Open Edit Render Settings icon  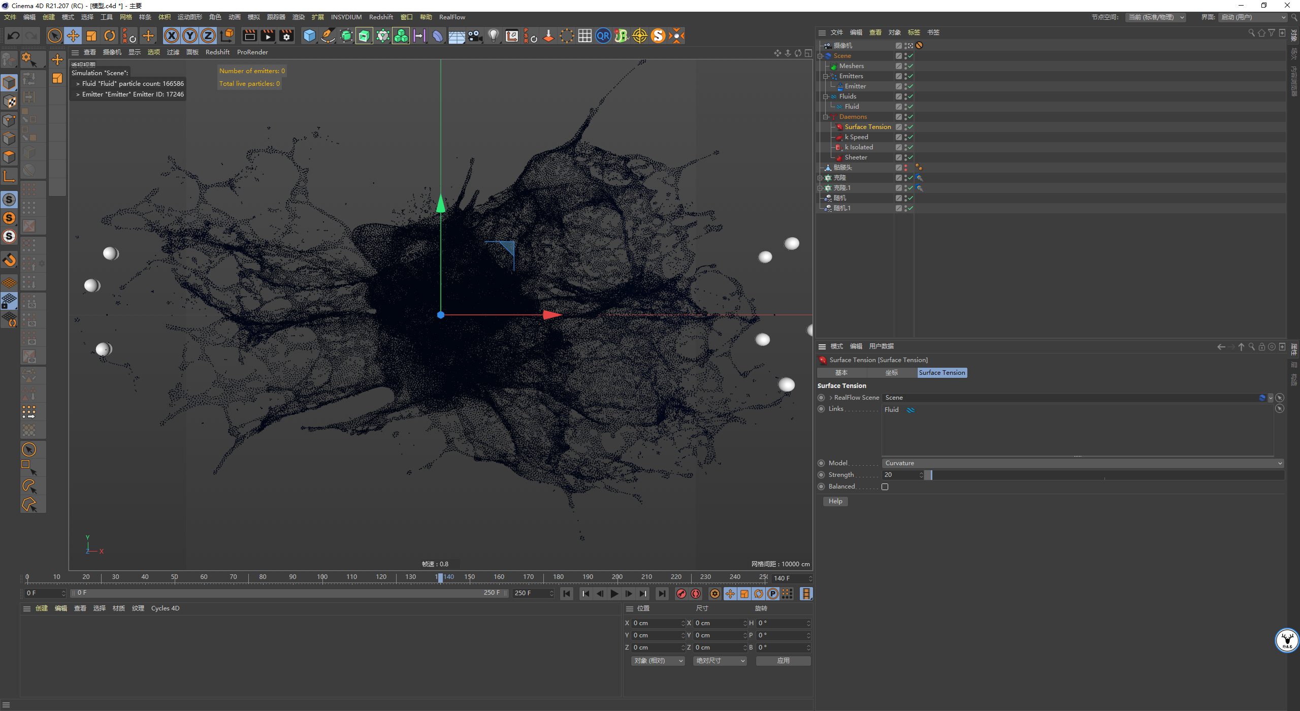tap(286, 36)
